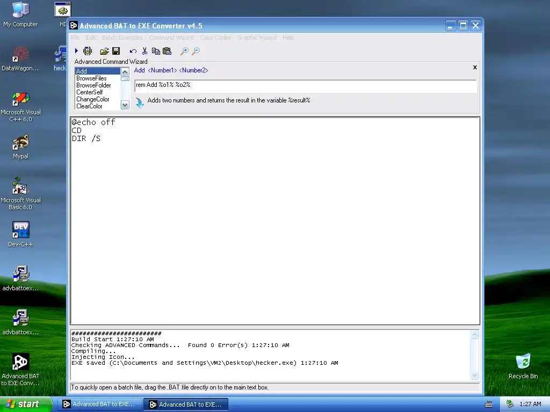Viewport: 550px width, 412px height.
Task: Open the Command Wizard menu
Action: pos(171,38)
